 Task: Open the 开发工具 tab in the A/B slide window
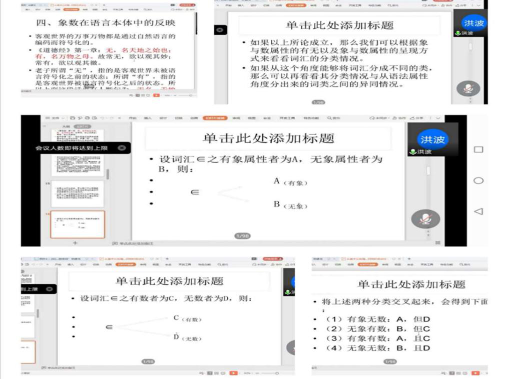click(x=287, y=118)
